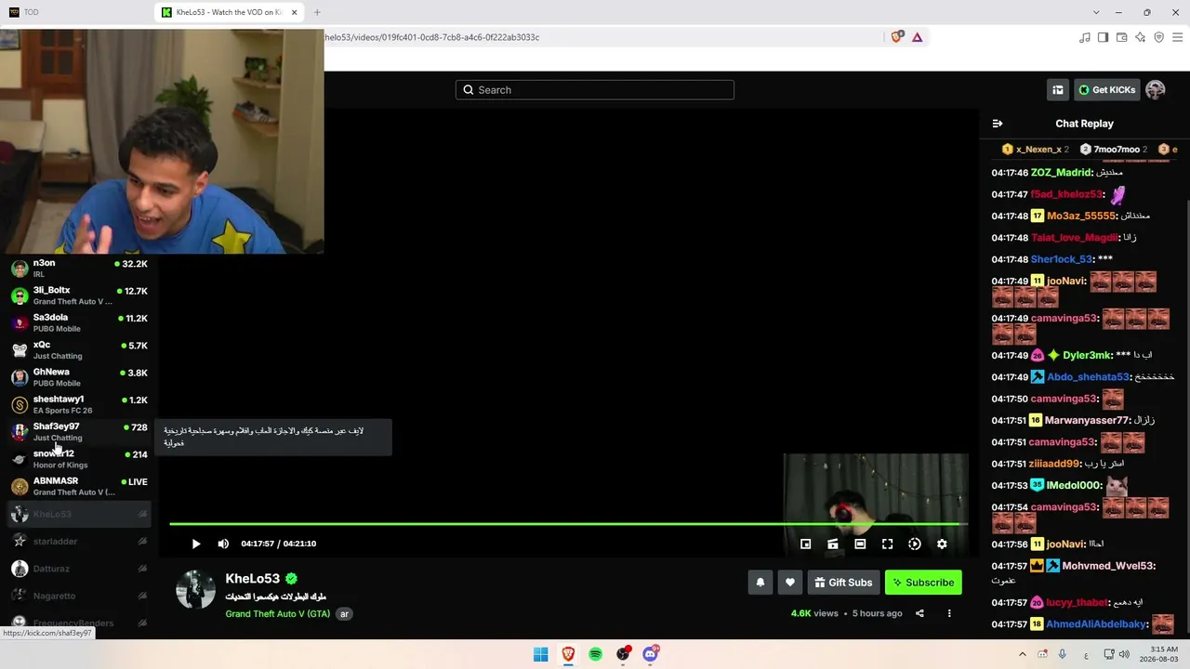Open the media control music note icon
This screenshot has width=1190, height=669.
(x=1085, y=37)
